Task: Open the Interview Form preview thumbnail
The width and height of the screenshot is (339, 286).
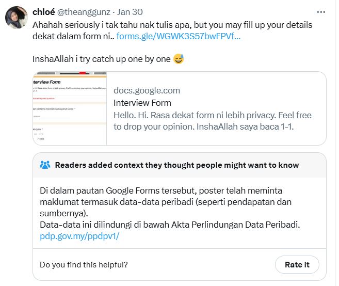Action: click(69, 108)
